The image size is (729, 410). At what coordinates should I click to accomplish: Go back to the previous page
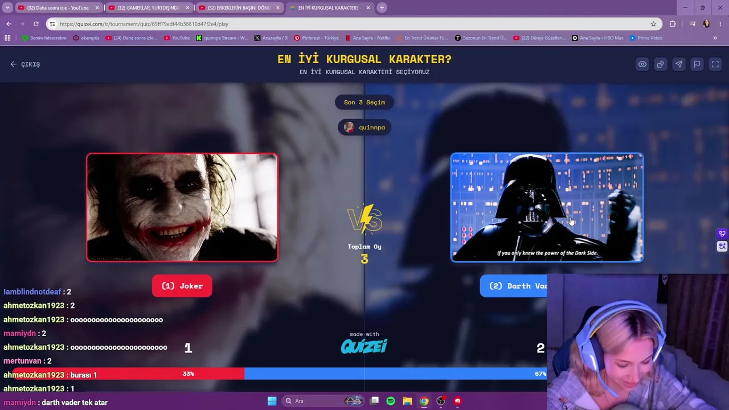[9, 24]
